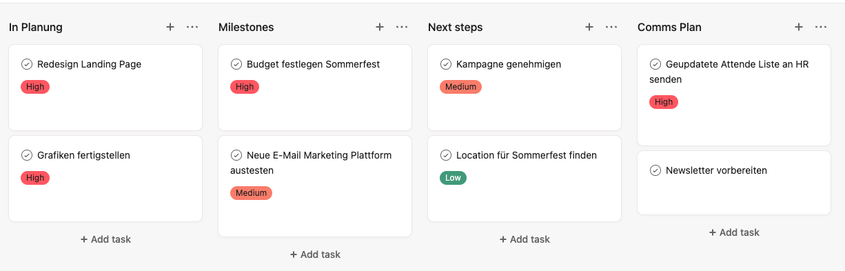
Task: Open the Next steps column options menu
Action: pos(611,27)
